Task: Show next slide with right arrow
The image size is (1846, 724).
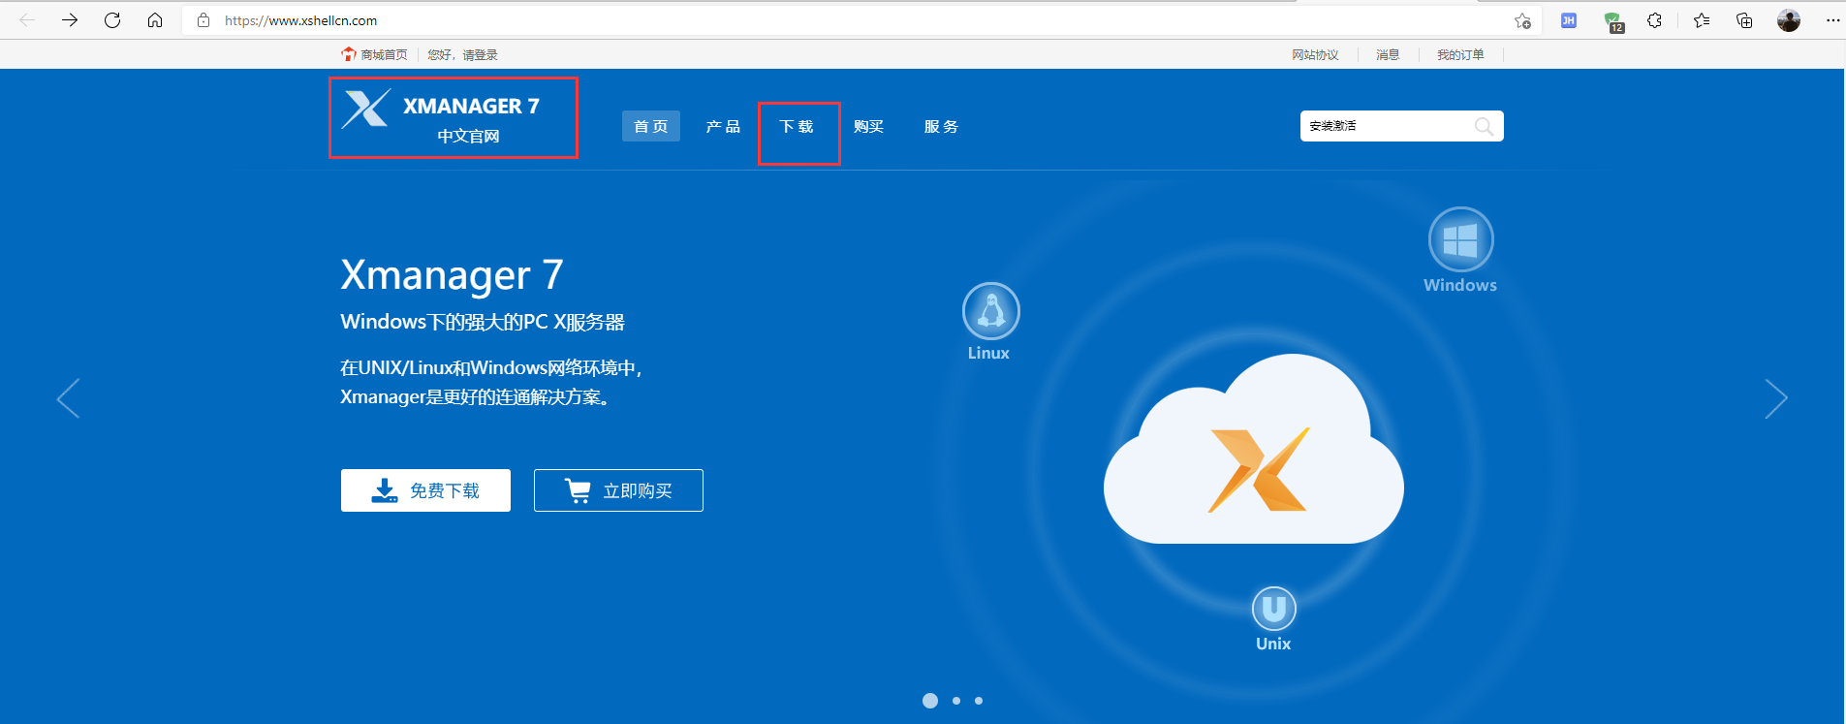Action: [1776, 398]
